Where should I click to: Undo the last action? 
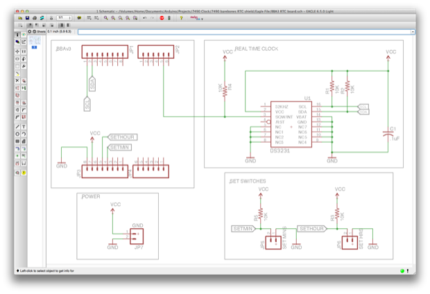145,18
